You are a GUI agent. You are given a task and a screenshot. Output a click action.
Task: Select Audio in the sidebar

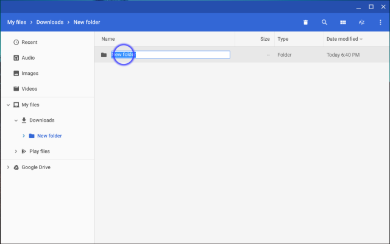(x=28, y=58)
